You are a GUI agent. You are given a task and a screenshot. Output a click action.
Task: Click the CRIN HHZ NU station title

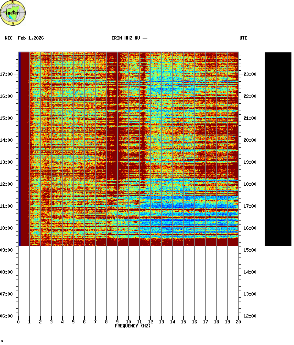[x=129, y=38]
